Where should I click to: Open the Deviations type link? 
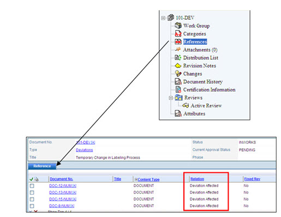(x=85, y=150)
